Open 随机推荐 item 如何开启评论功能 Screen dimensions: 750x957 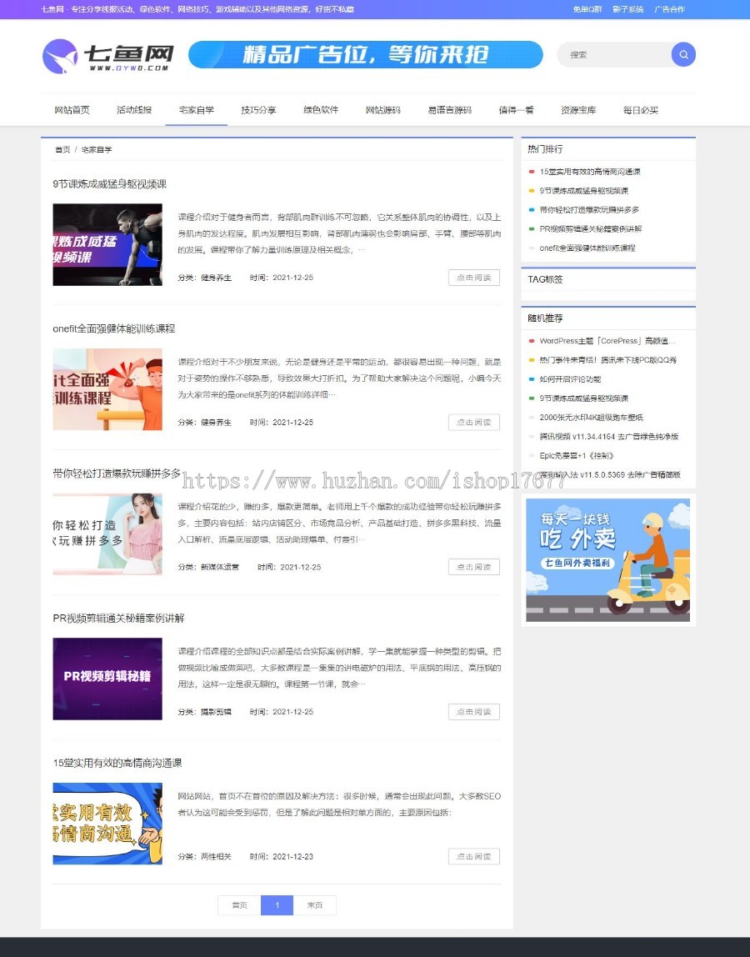tap(570, 379)
